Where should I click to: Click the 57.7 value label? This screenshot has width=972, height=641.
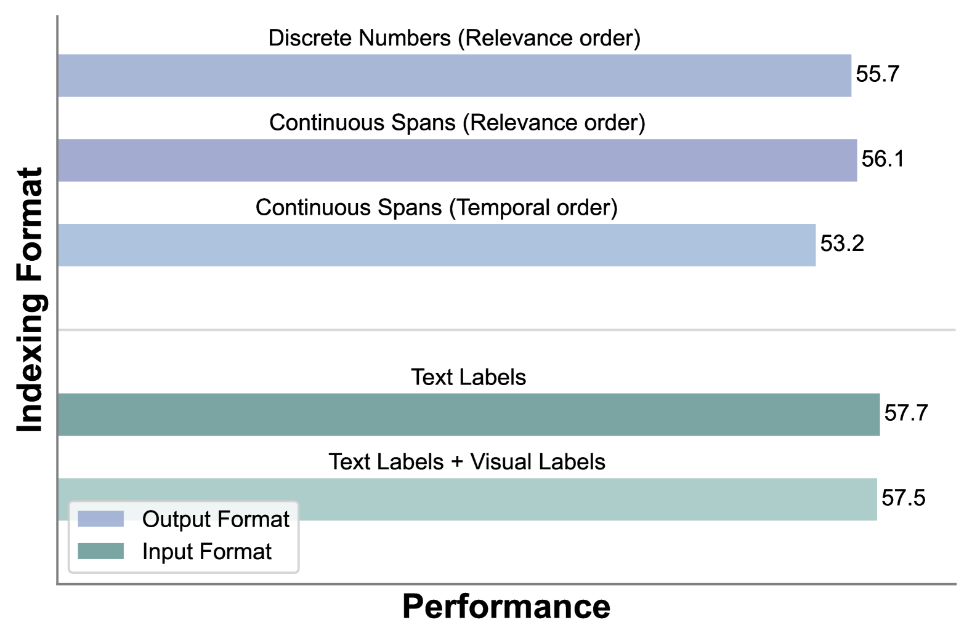click(905, 413)
